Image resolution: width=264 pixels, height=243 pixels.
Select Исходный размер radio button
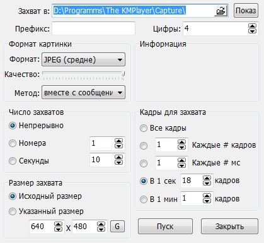13,196
